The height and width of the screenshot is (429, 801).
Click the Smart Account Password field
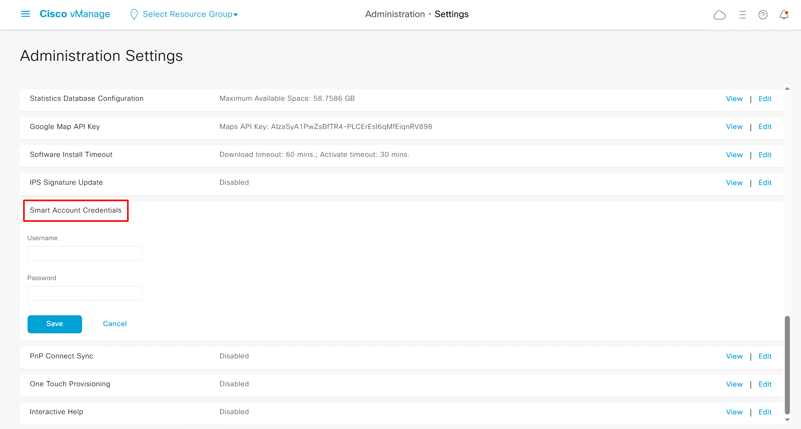pyautogui.click(x=85, y=293)
